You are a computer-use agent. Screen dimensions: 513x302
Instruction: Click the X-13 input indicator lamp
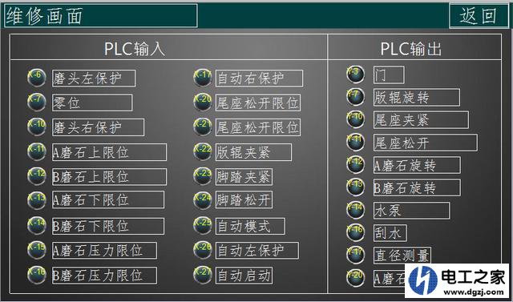(x=36, y=200)
